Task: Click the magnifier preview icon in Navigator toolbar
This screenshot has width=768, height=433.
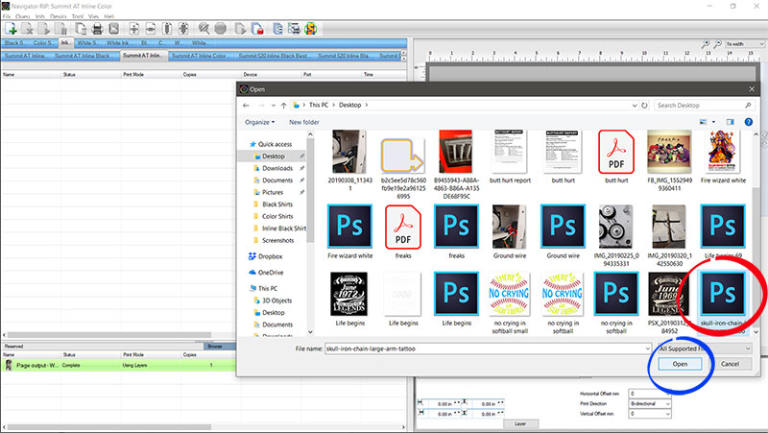Action: 204,29
